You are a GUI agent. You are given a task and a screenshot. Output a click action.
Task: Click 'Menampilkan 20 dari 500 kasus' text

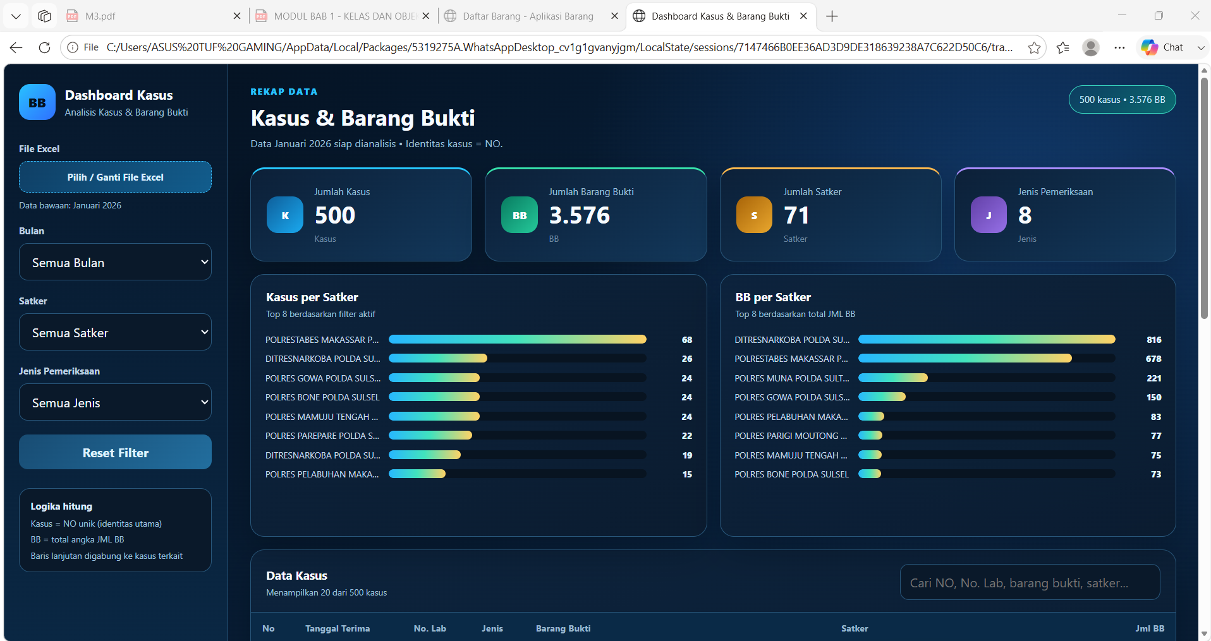point(326,592)
